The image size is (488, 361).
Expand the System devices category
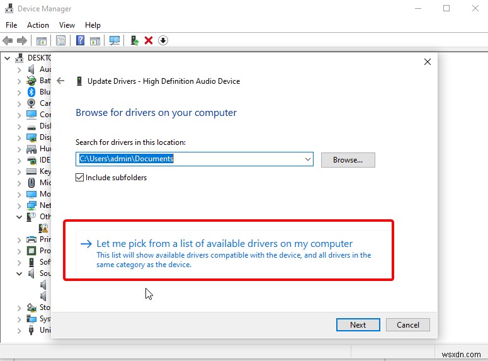point(19,319)
